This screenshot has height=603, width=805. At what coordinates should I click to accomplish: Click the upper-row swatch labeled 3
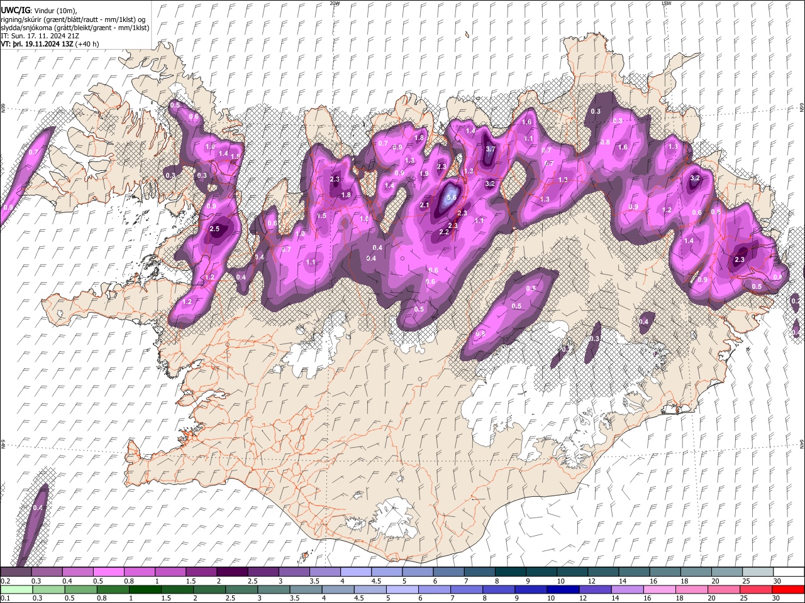coord(294,572)
